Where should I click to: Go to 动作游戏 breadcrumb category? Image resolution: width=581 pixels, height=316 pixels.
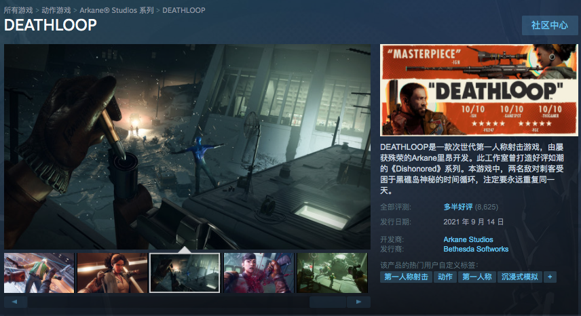point(56,10)
